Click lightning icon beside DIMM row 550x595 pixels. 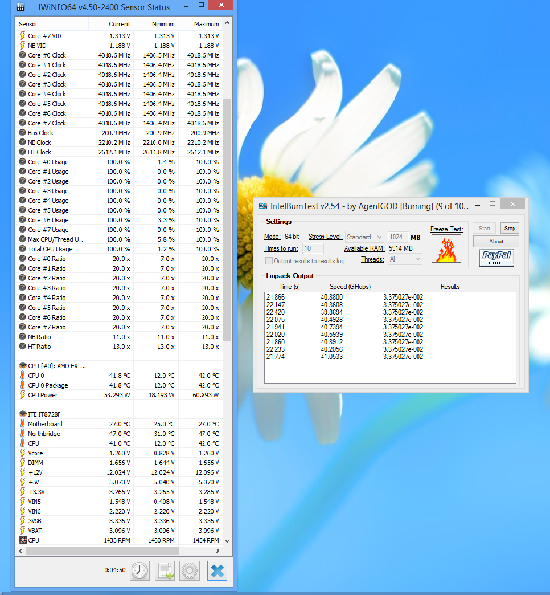point(23,463)
